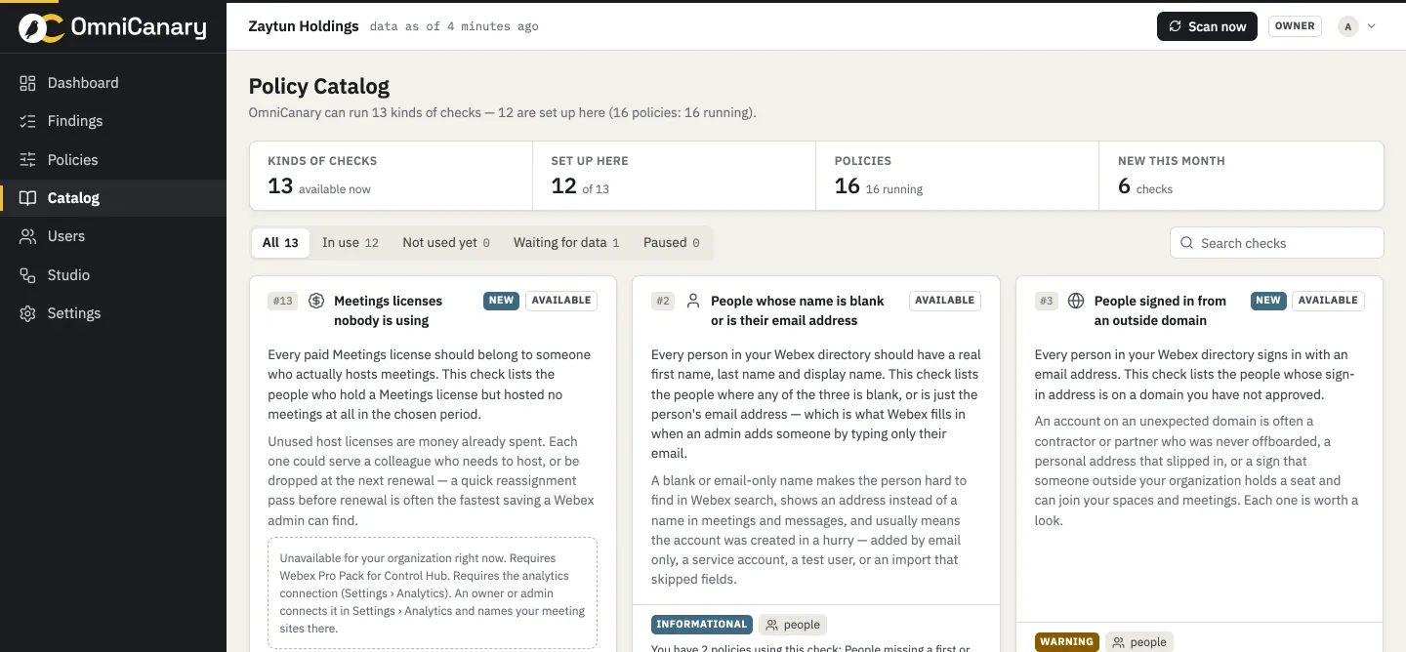Image resolution: width=1406 pixels, height=652 pixels.
Task: Open the Dashboard page
Action: [x=113, y=83]
